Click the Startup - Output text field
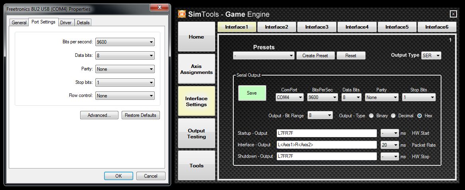 pos(327,133)
